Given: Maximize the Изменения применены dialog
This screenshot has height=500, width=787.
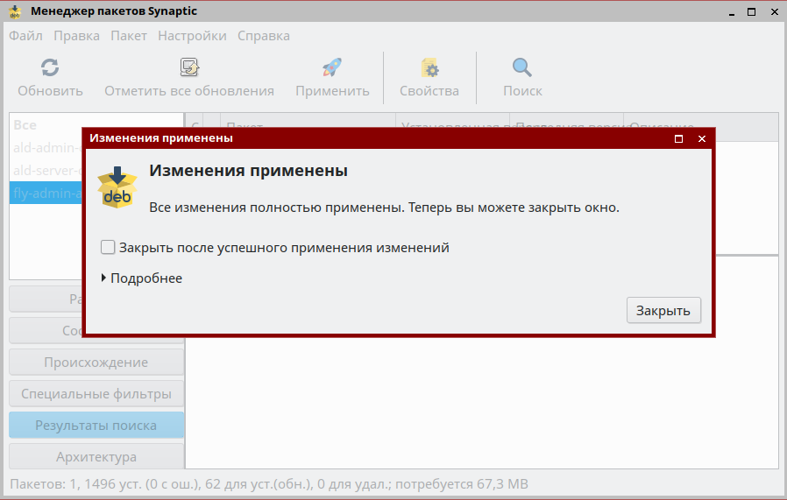Looking at the screenshot, I should pos(678,138).
